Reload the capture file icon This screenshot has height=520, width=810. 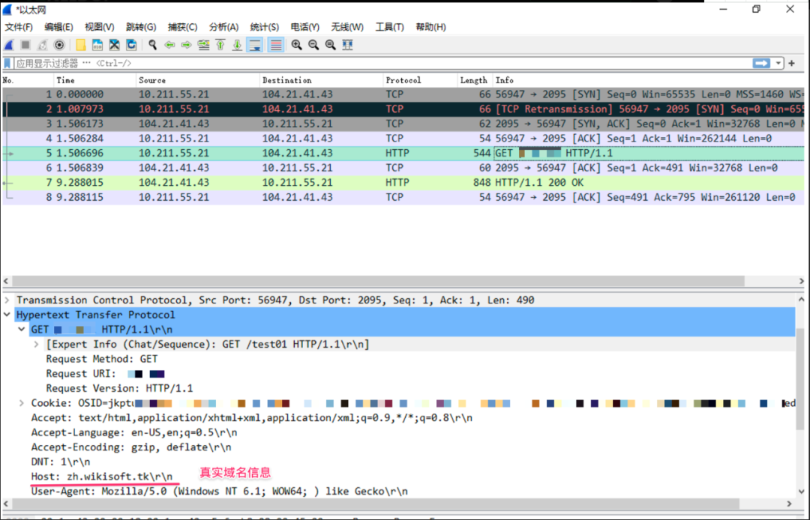pyautogui.click(x=131, y=45)
